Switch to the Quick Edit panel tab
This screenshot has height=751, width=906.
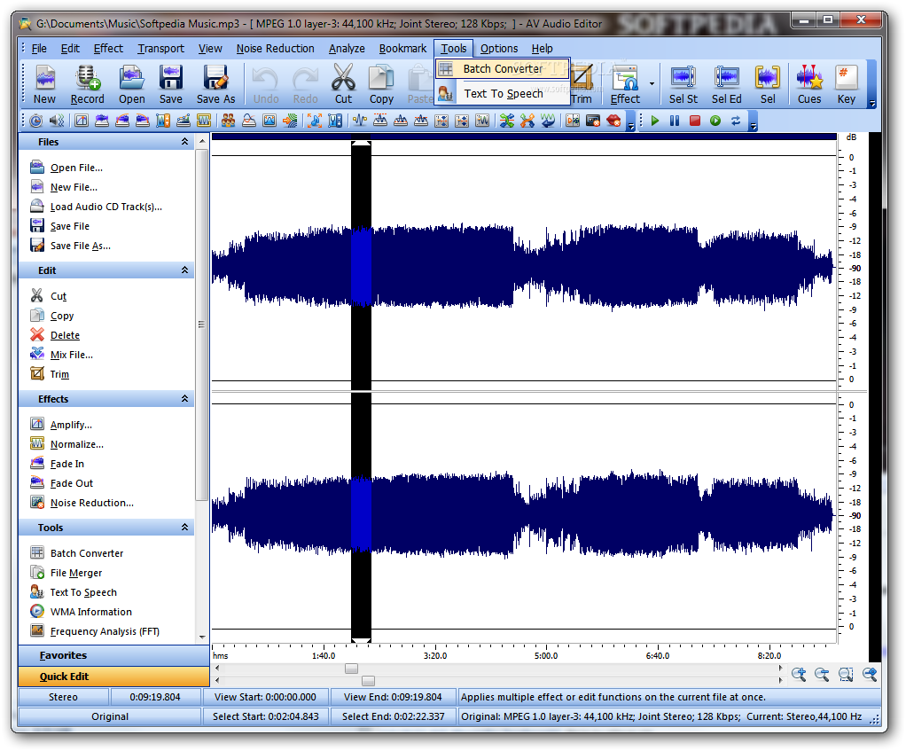pos(113,677)
